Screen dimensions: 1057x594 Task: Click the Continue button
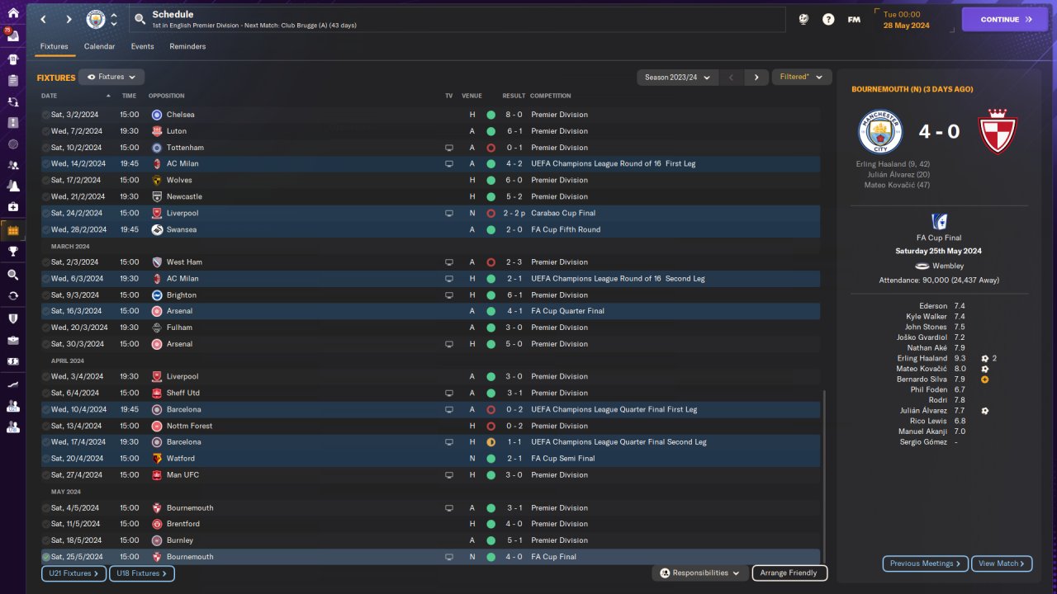click(1004, 19)
